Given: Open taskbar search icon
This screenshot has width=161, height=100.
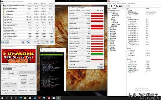Looking at the screenshot, I should (7, 98).
